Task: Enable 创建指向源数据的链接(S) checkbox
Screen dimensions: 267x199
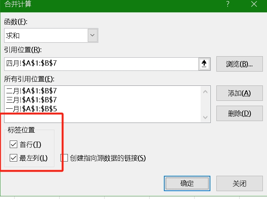Action: 64,158
